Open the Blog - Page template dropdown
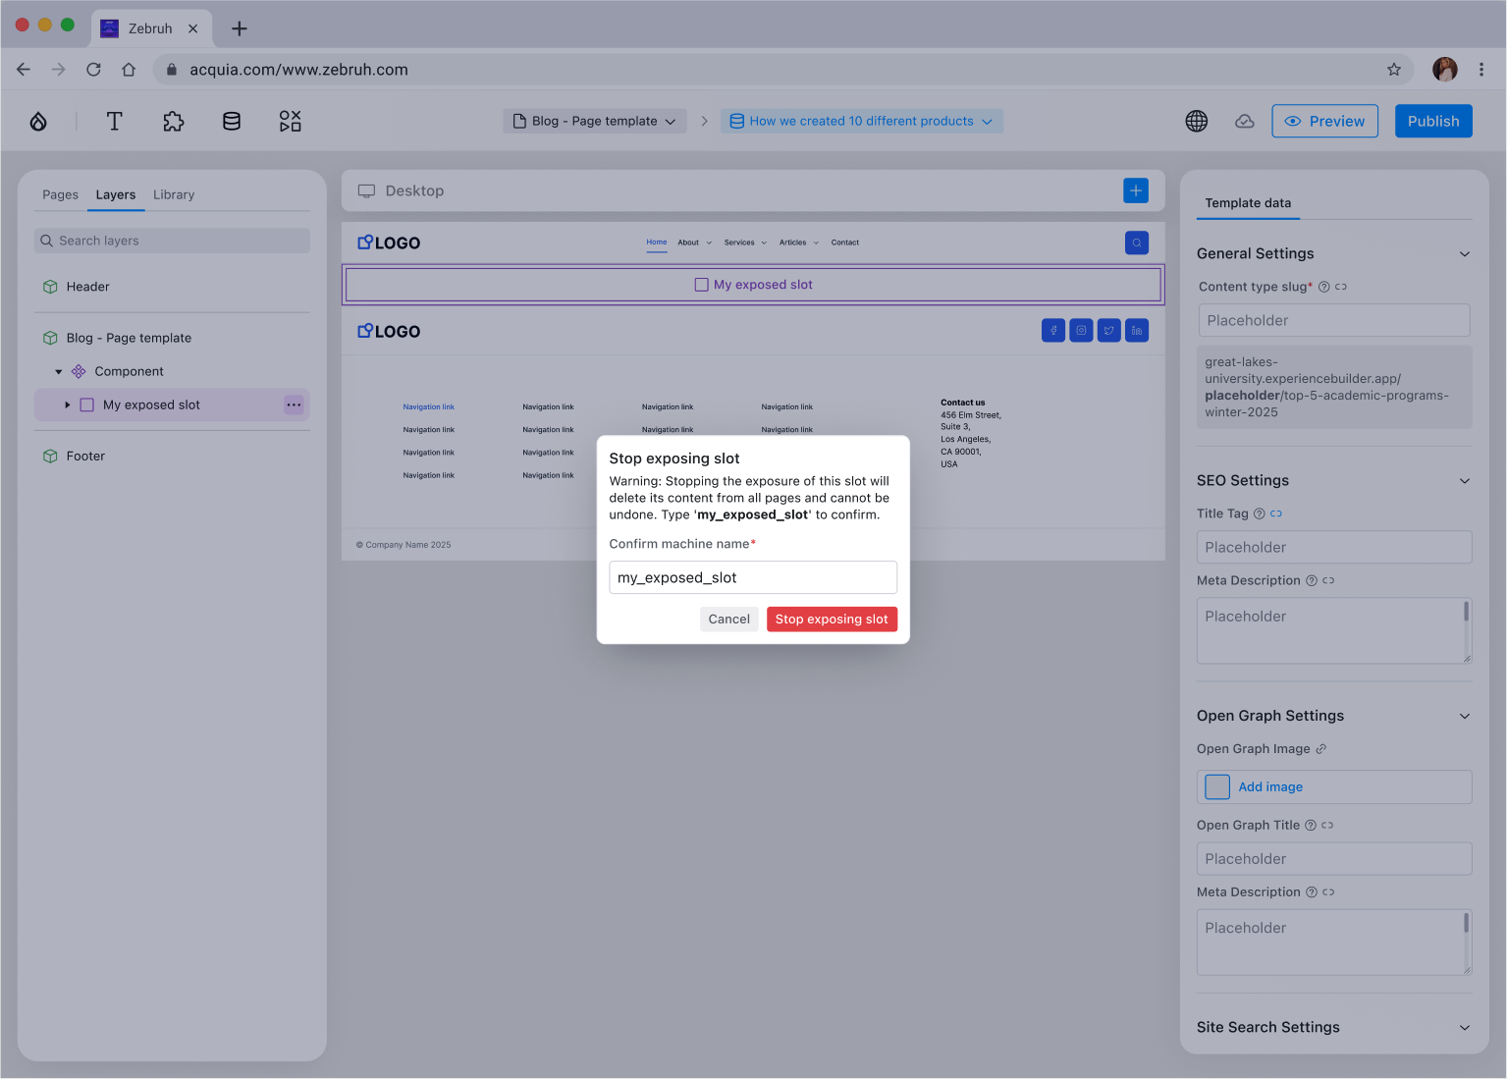This screenshot has height=1079, width=1507. pyautogui.click(x=595, y=121)
